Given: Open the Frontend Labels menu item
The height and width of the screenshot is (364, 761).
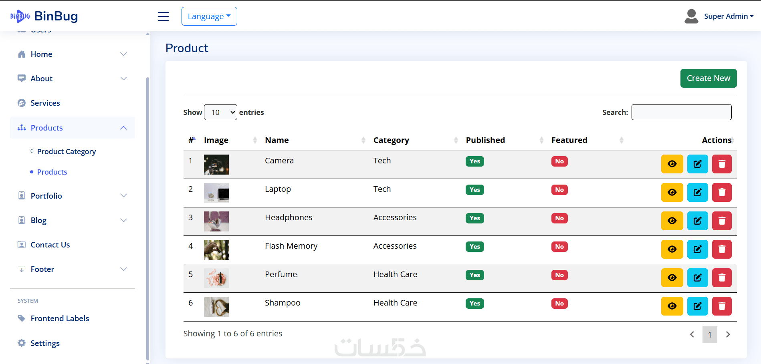Looking at the screenshot, I should click(60, 318).
